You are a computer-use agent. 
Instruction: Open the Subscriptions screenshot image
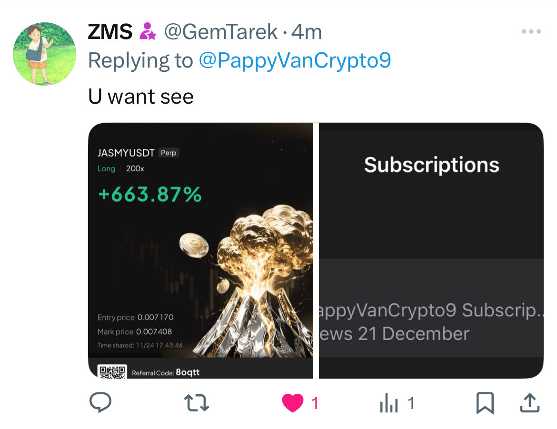point(431,251)
